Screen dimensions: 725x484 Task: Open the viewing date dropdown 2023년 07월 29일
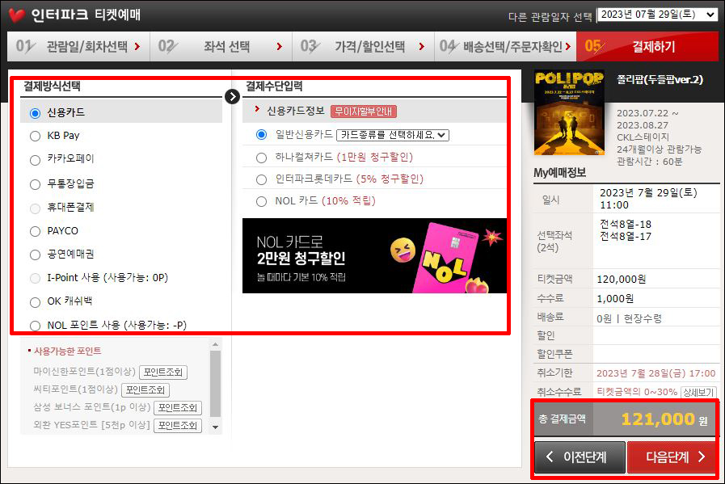[658, 15]
